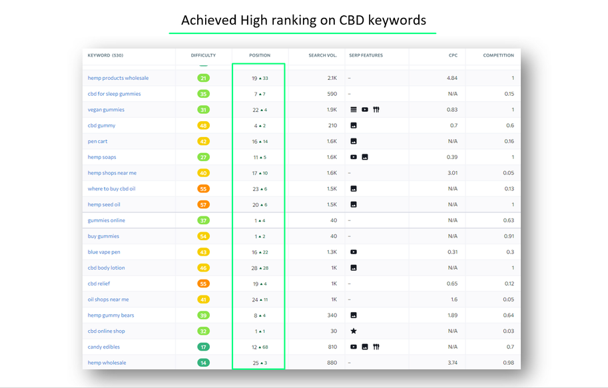Open the cbd for sleep gummies link
Image resolution: width=608 pixels, height=388 pixels.
pos(114,94)
